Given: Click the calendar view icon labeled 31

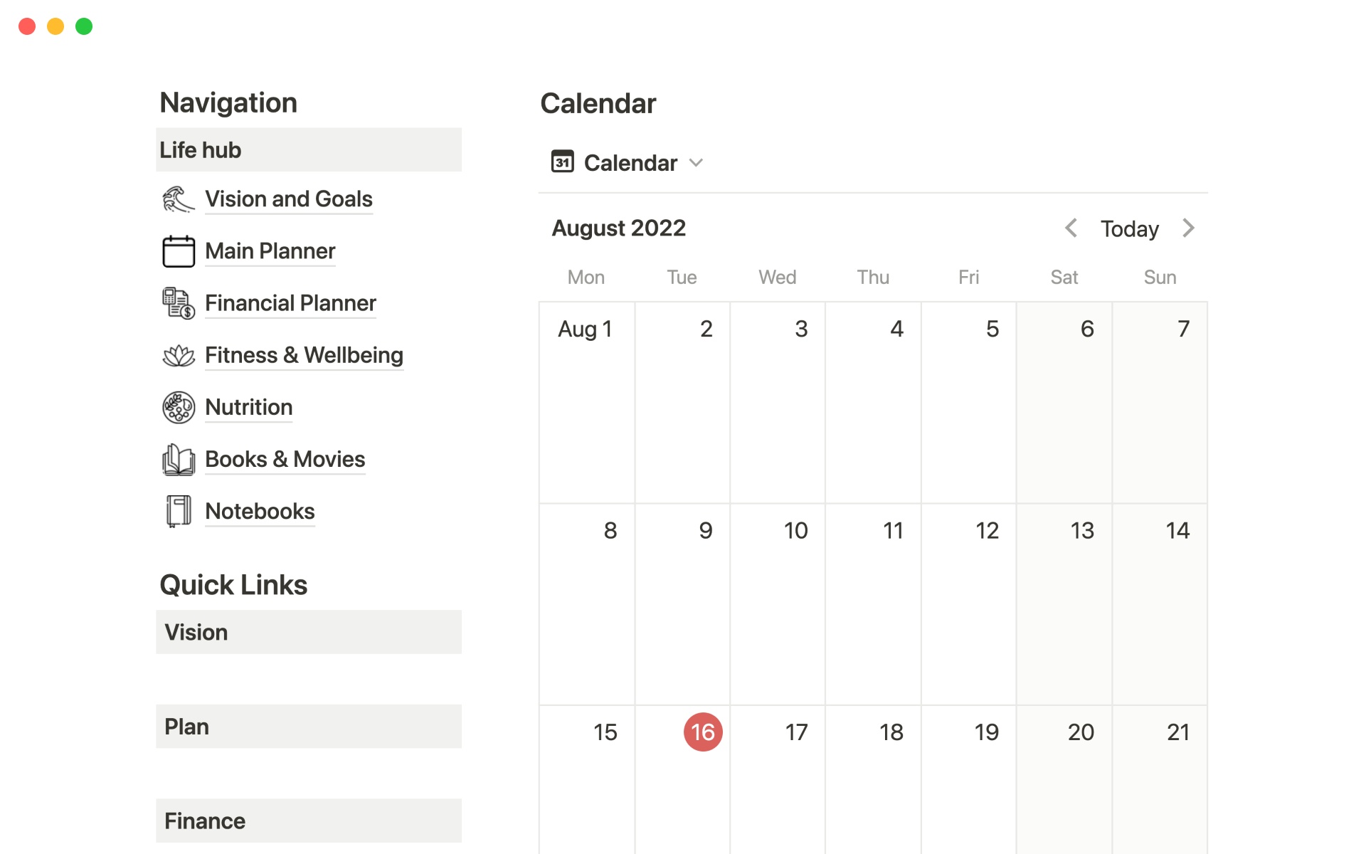Looking at the screenshot, I should point(562,162).
